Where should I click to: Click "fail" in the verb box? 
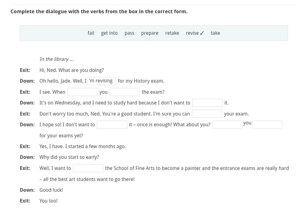pos(91,33)
